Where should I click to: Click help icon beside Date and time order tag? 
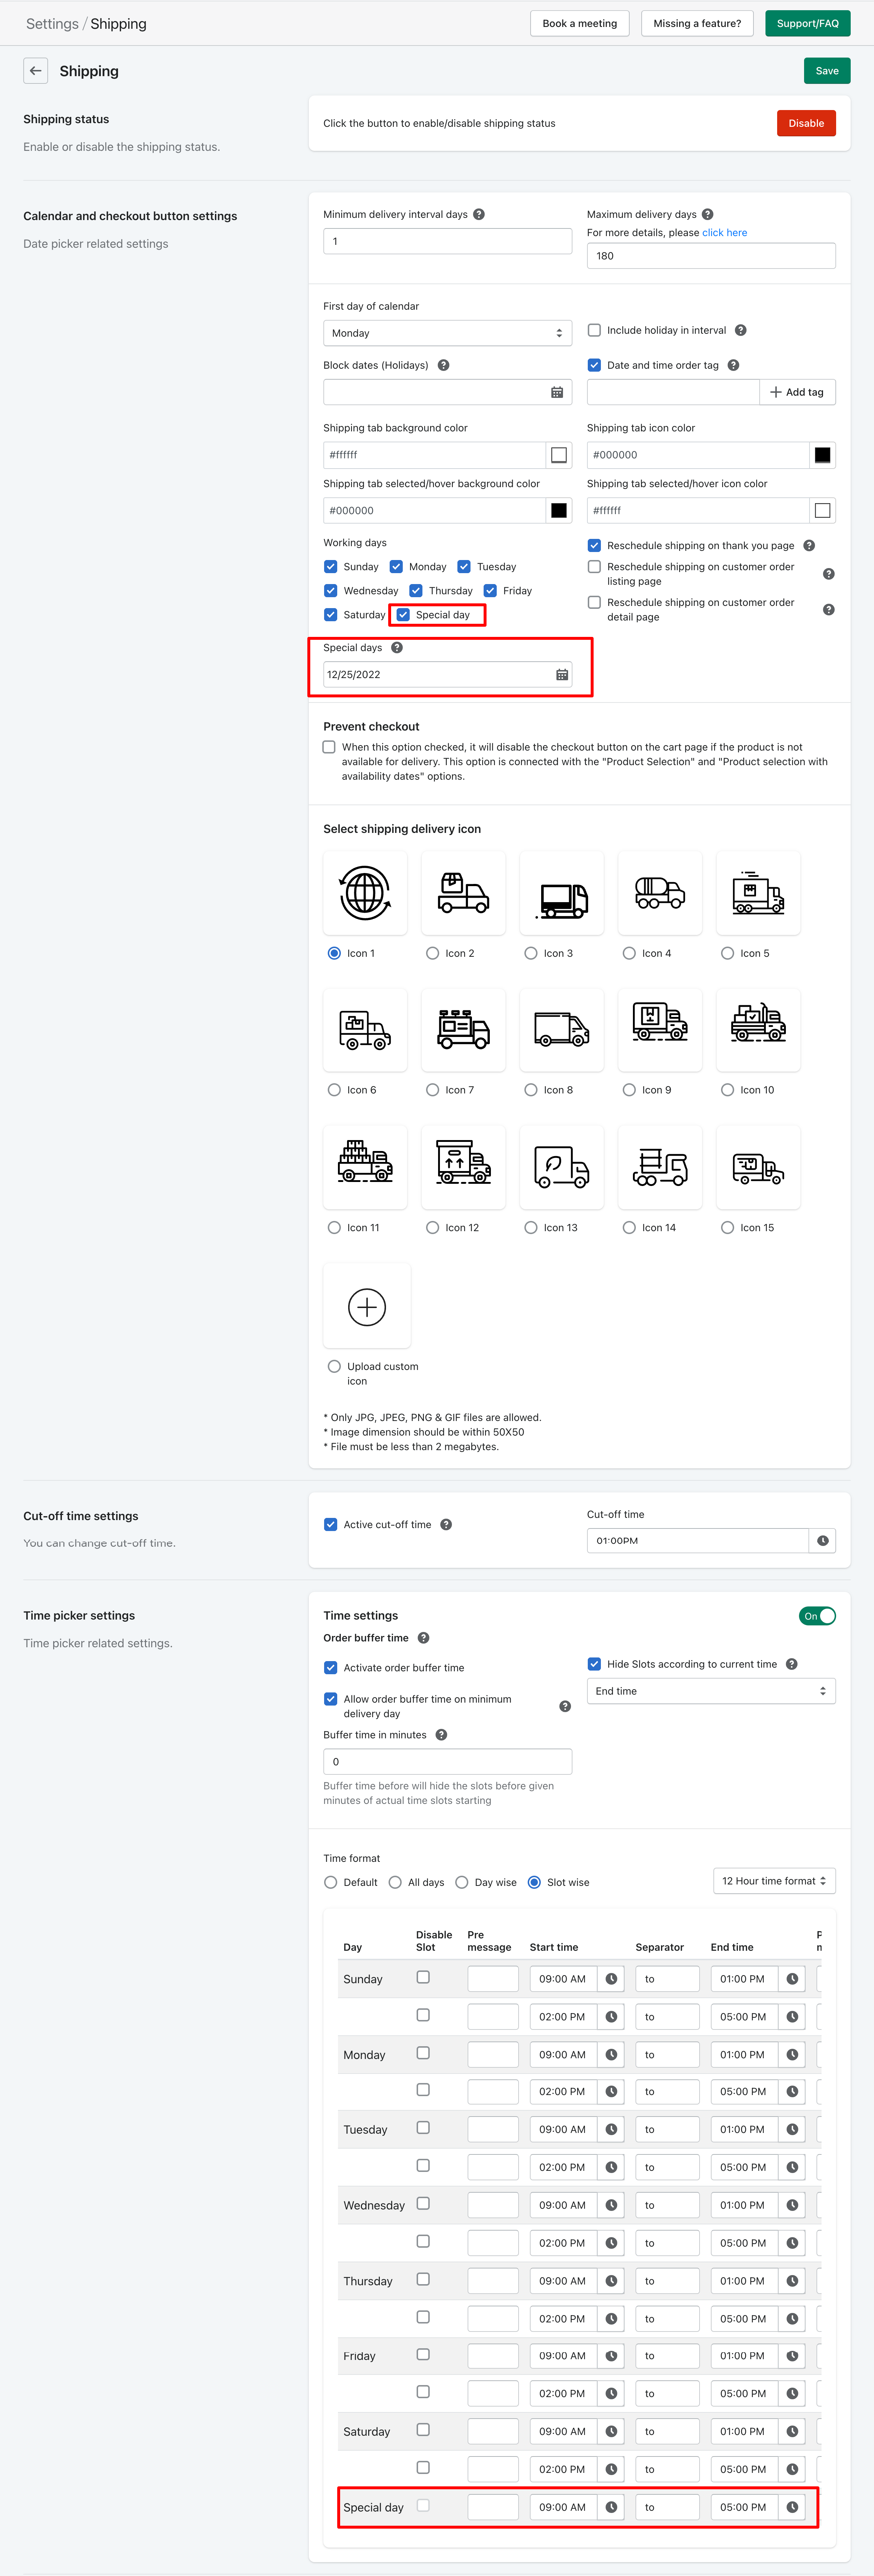[x=733, y=365]
